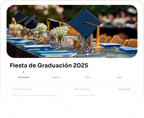Expand the alignment options dropdown arrow
Viewport: 144px width, 118px height.
[x=119, y=105]
